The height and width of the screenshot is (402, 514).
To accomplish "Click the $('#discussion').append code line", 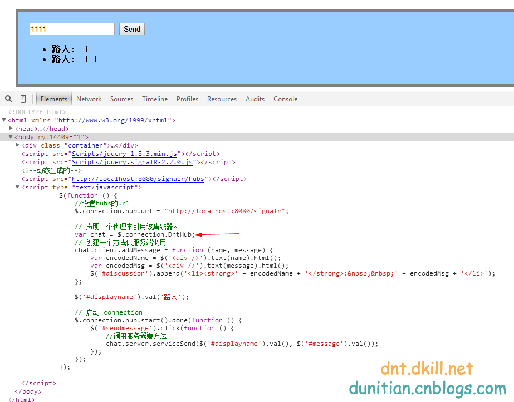I will [293, 273].
